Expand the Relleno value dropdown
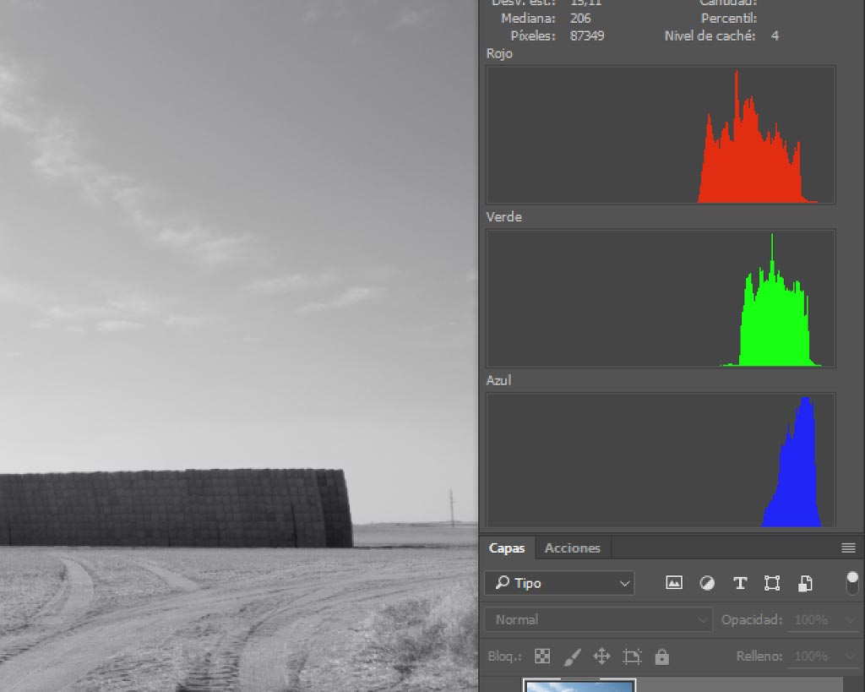This screenshot has width=865, height=692. pyautogui.click(x=851, y=657)
